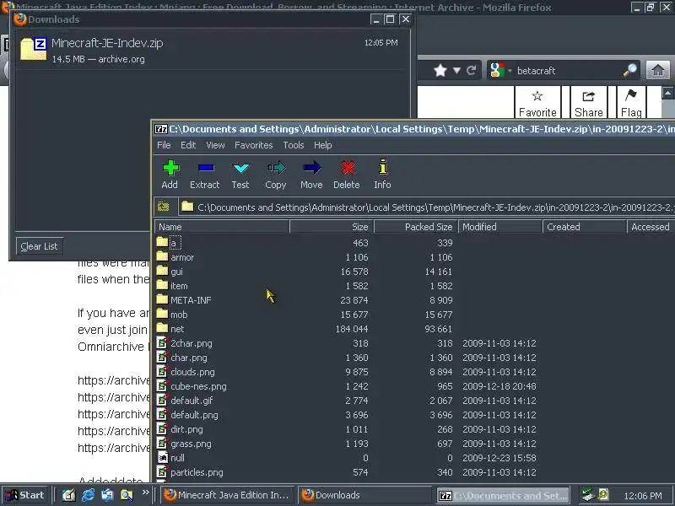
Task: Sort by the Created column header
Action: [585, 227]
